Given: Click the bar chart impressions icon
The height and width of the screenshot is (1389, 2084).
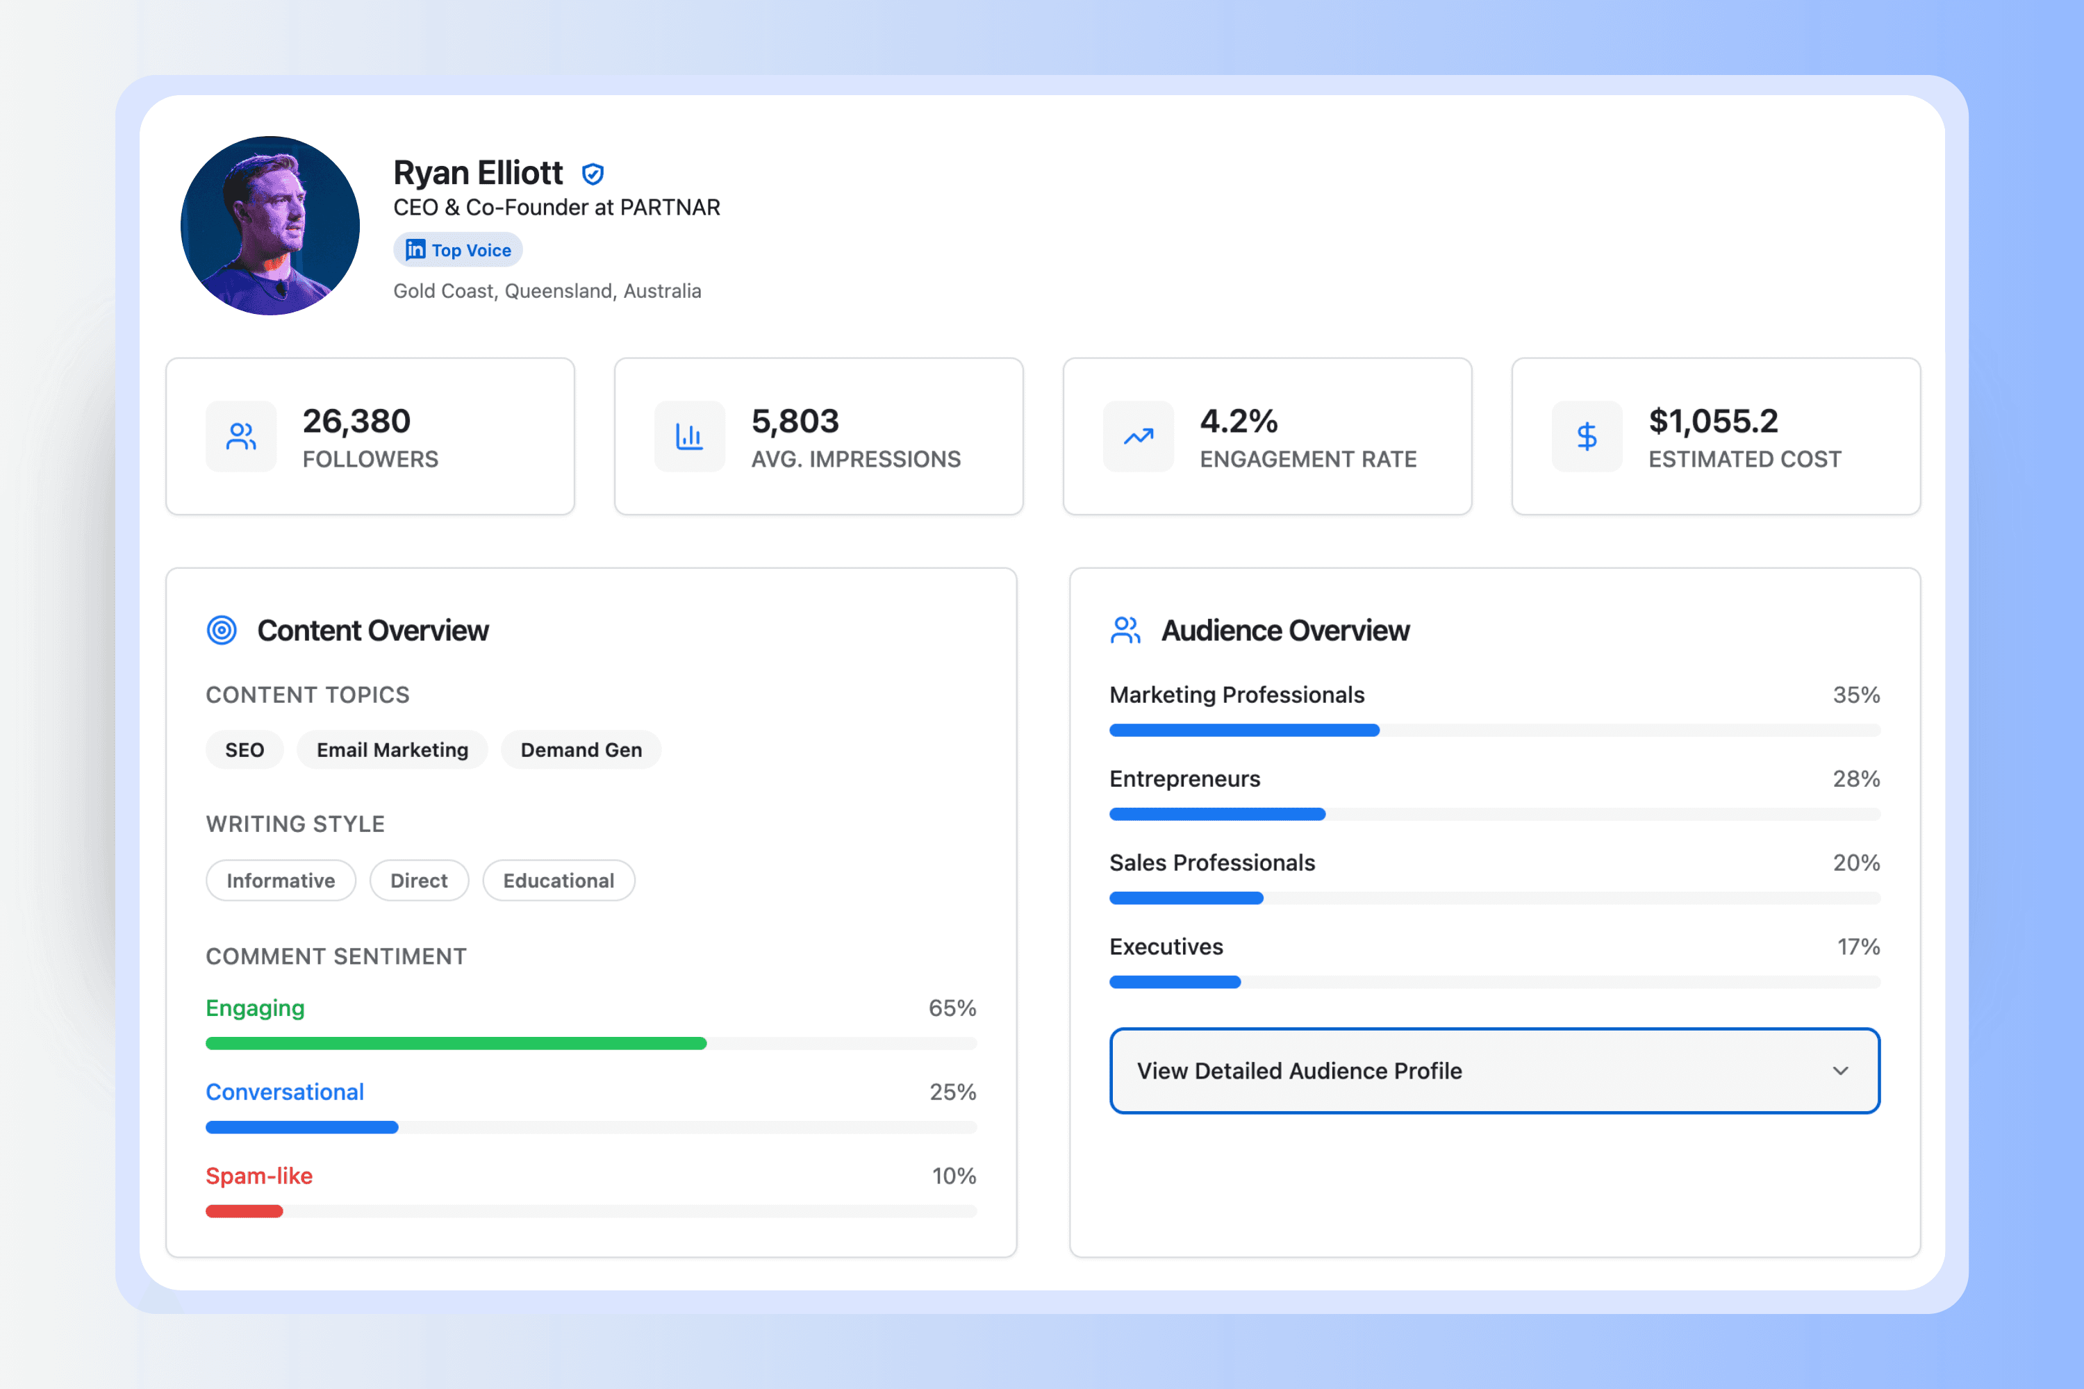Looking at the screenshot, I should tap(689, 436).
